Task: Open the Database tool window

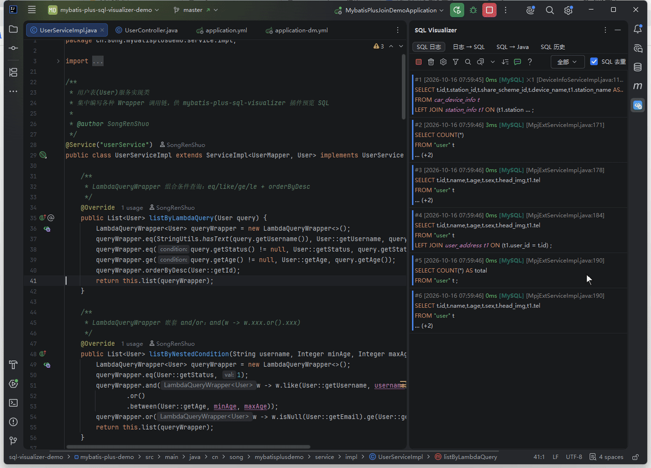Action: pyautogui.click(x=638, y=67)
